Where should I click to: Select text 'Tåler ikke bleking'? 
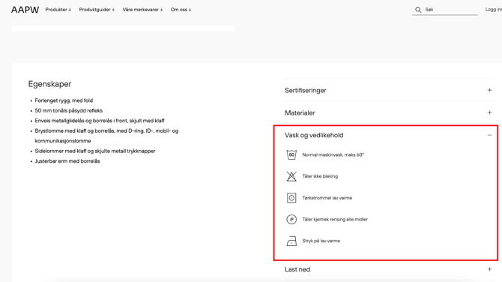[x=320, y=176]
